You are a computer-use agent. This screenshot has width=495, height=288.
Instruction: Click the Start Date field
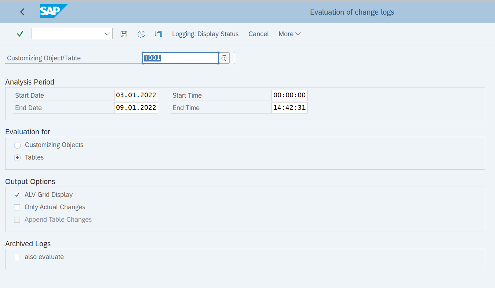point(136,95)
